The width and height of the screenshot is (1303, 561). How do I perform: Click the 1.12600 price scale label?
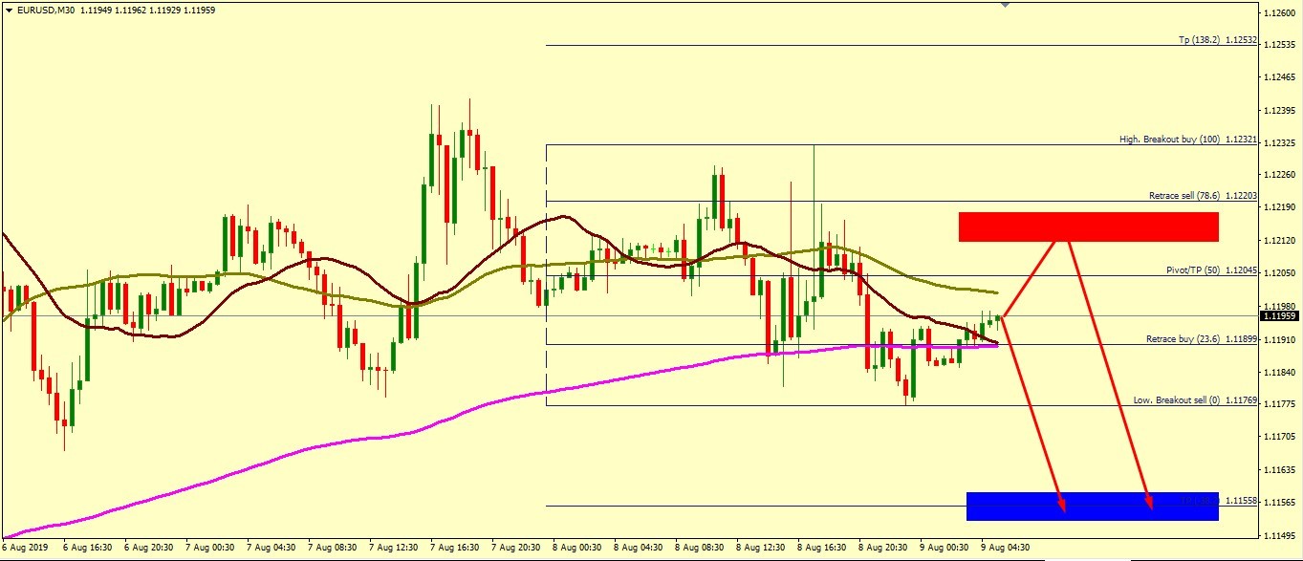coord(1278,13)
